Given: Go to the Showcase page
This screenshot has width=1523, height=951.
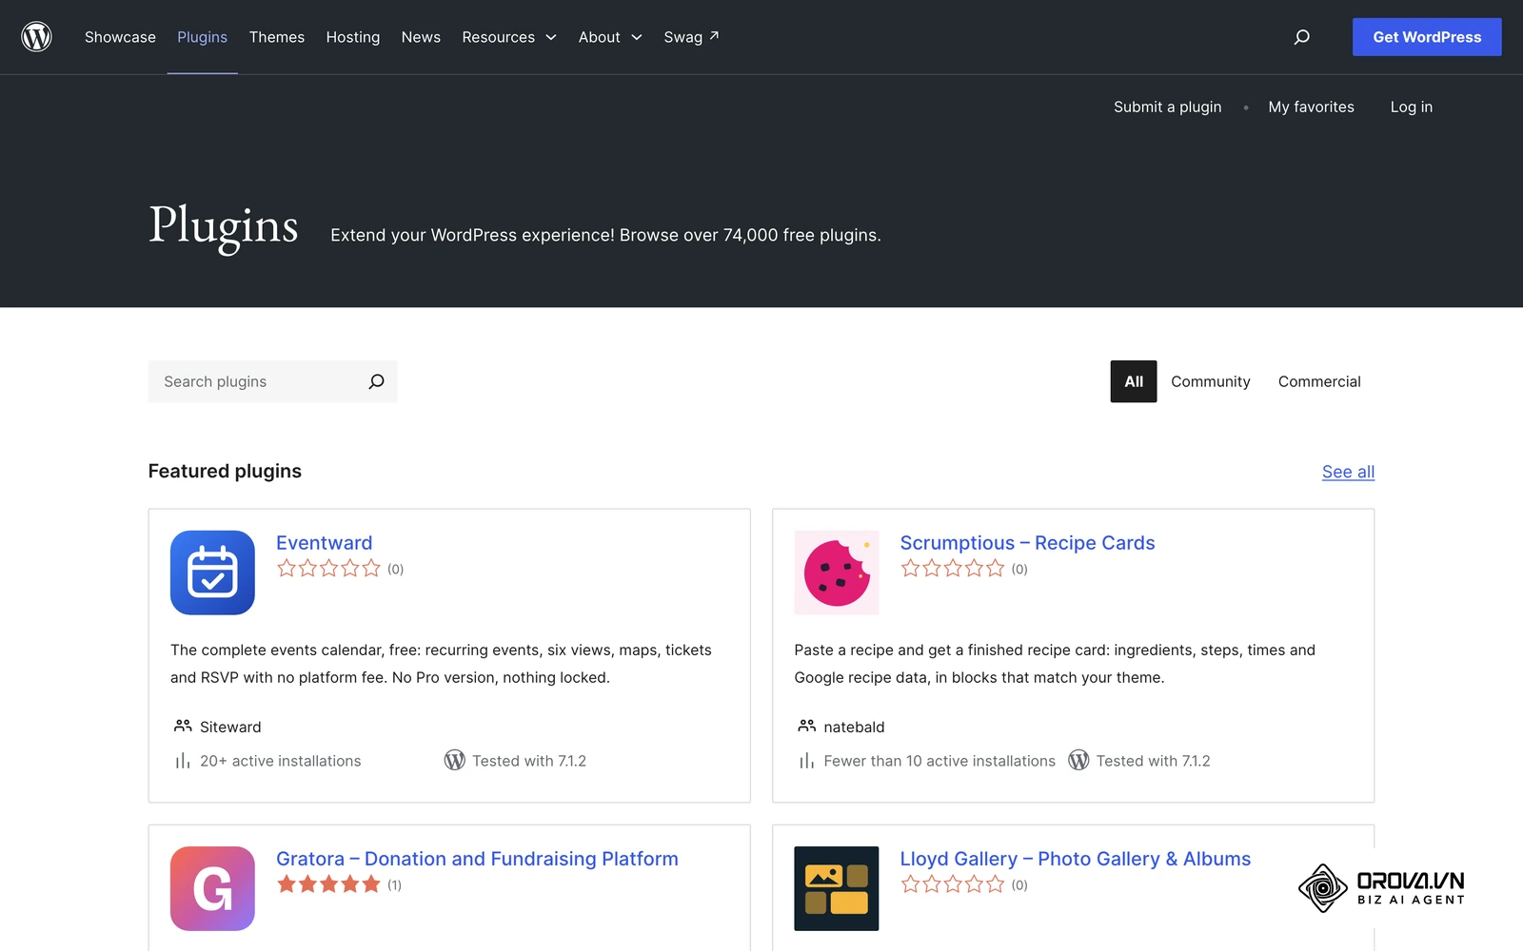Looking at the screenshot, I should pyautogui.click(x=120, y=37).
